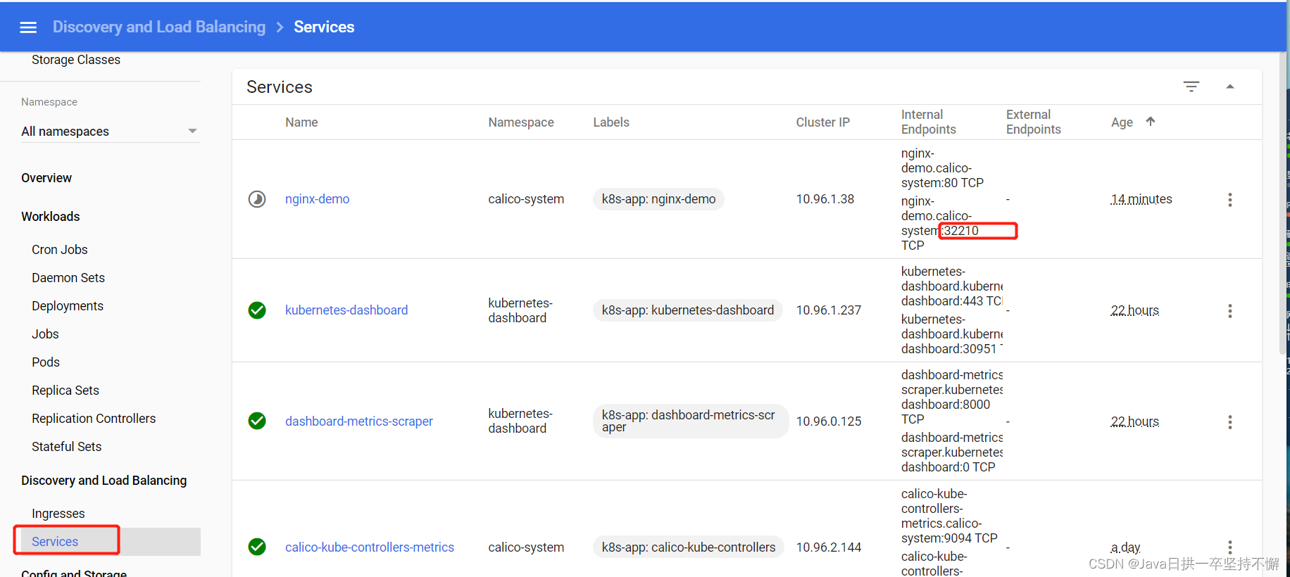Sort by the Age column header

(x=1122, y=122)
